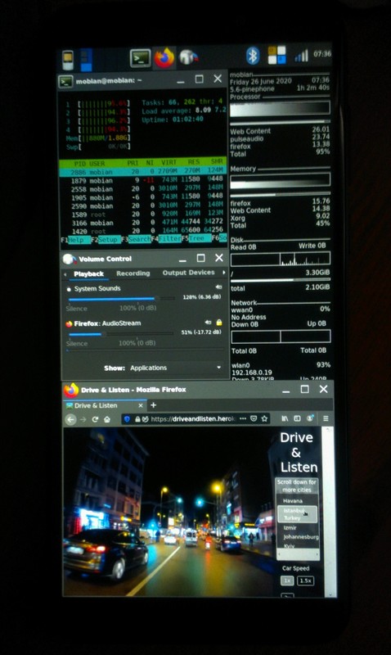Close the Drive & Listen tab

point(141,405)
